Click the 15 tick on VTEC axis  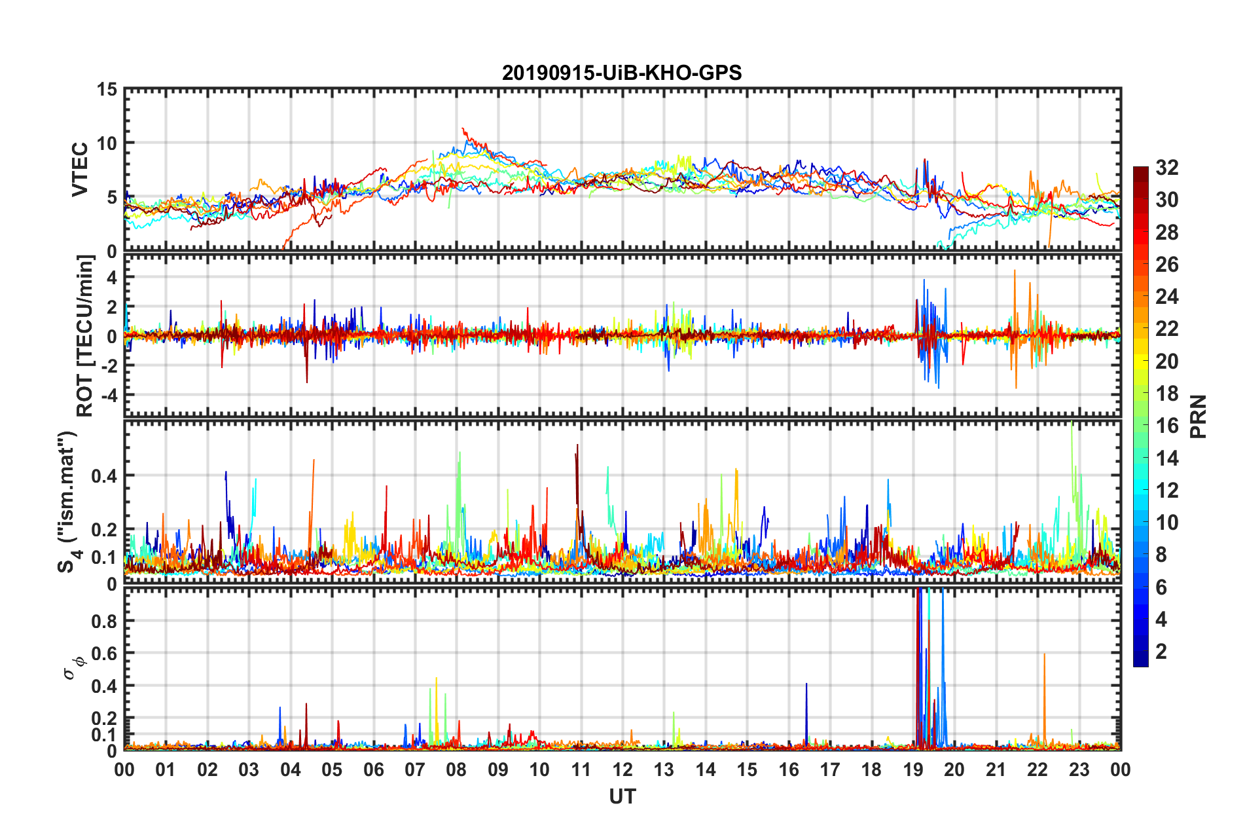pos(107,89)
